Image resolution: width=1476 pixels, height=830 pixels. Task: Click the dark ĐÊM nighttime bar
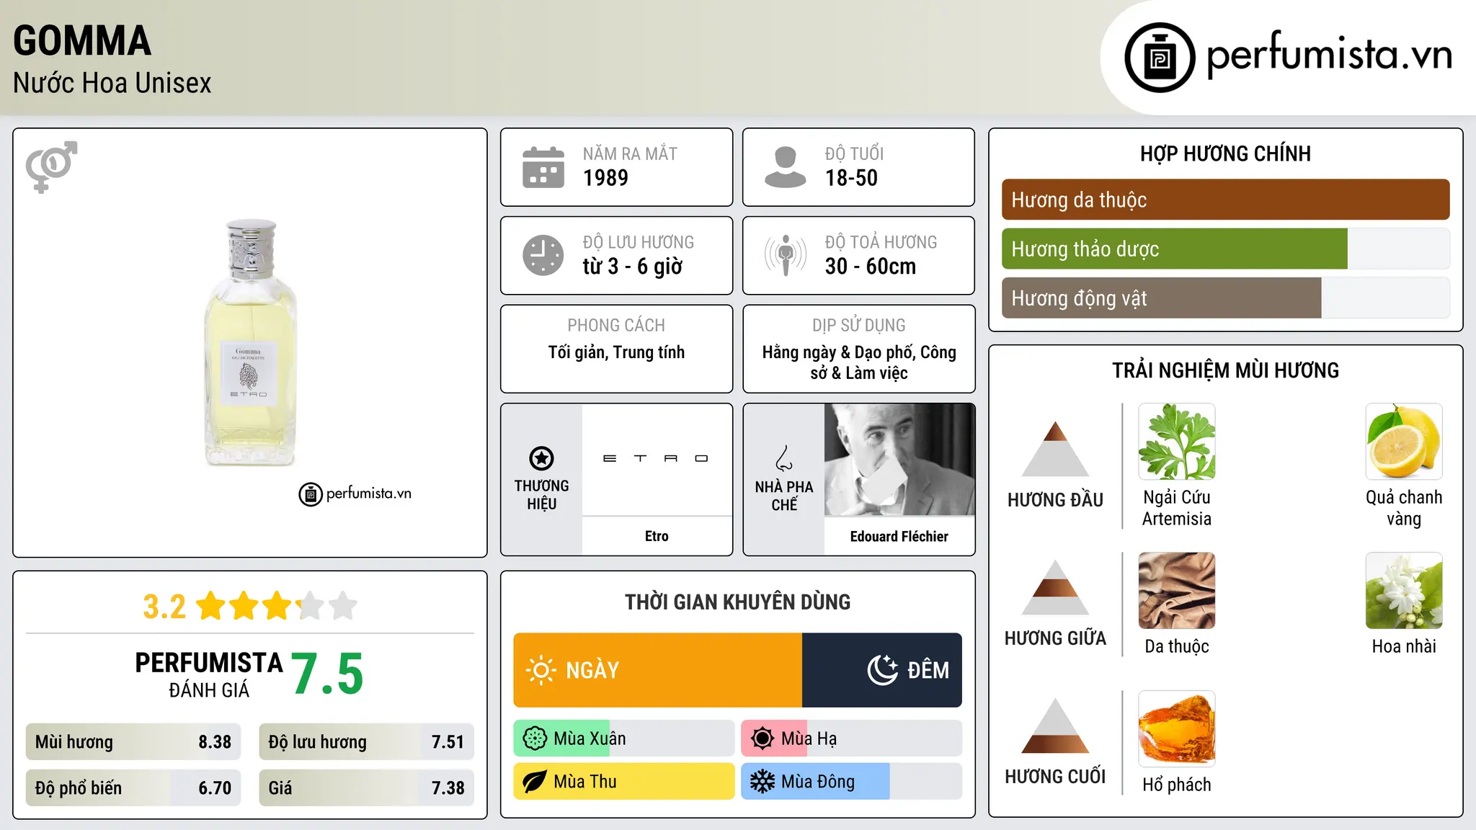pos(882,670)
